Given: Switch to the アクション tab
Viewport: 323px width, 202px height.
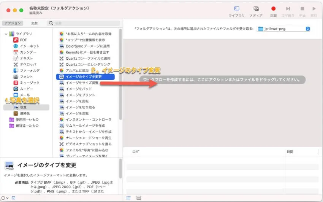Looking at the screenshot, I should coord(13,23).
